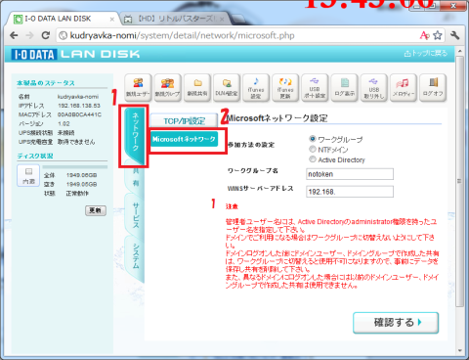Click the melody (メロディー) icon

click(404, 87)
